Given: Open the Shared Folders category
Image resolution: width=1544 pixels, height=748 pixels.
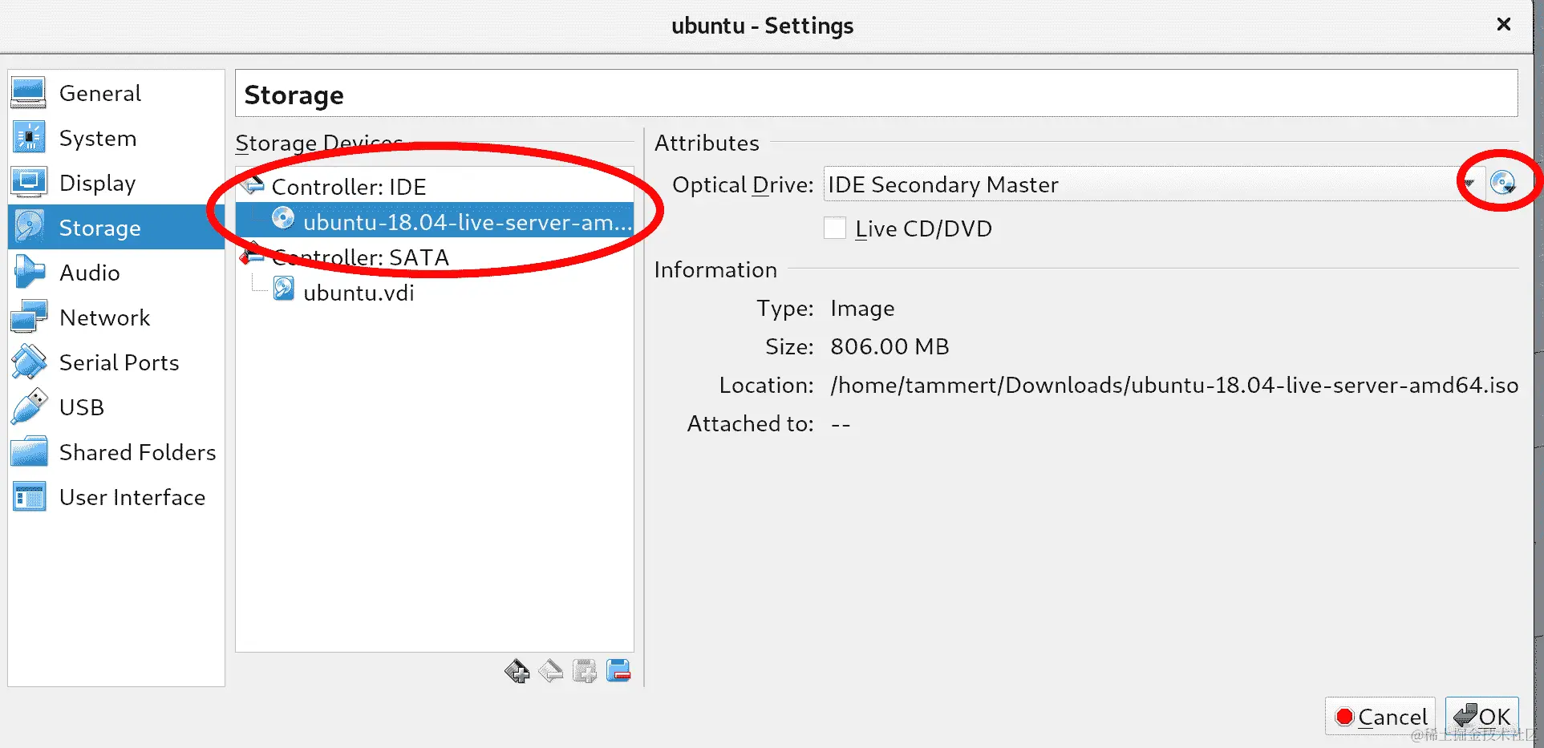Looking at the screenshot, I should (x=116, y=452).
